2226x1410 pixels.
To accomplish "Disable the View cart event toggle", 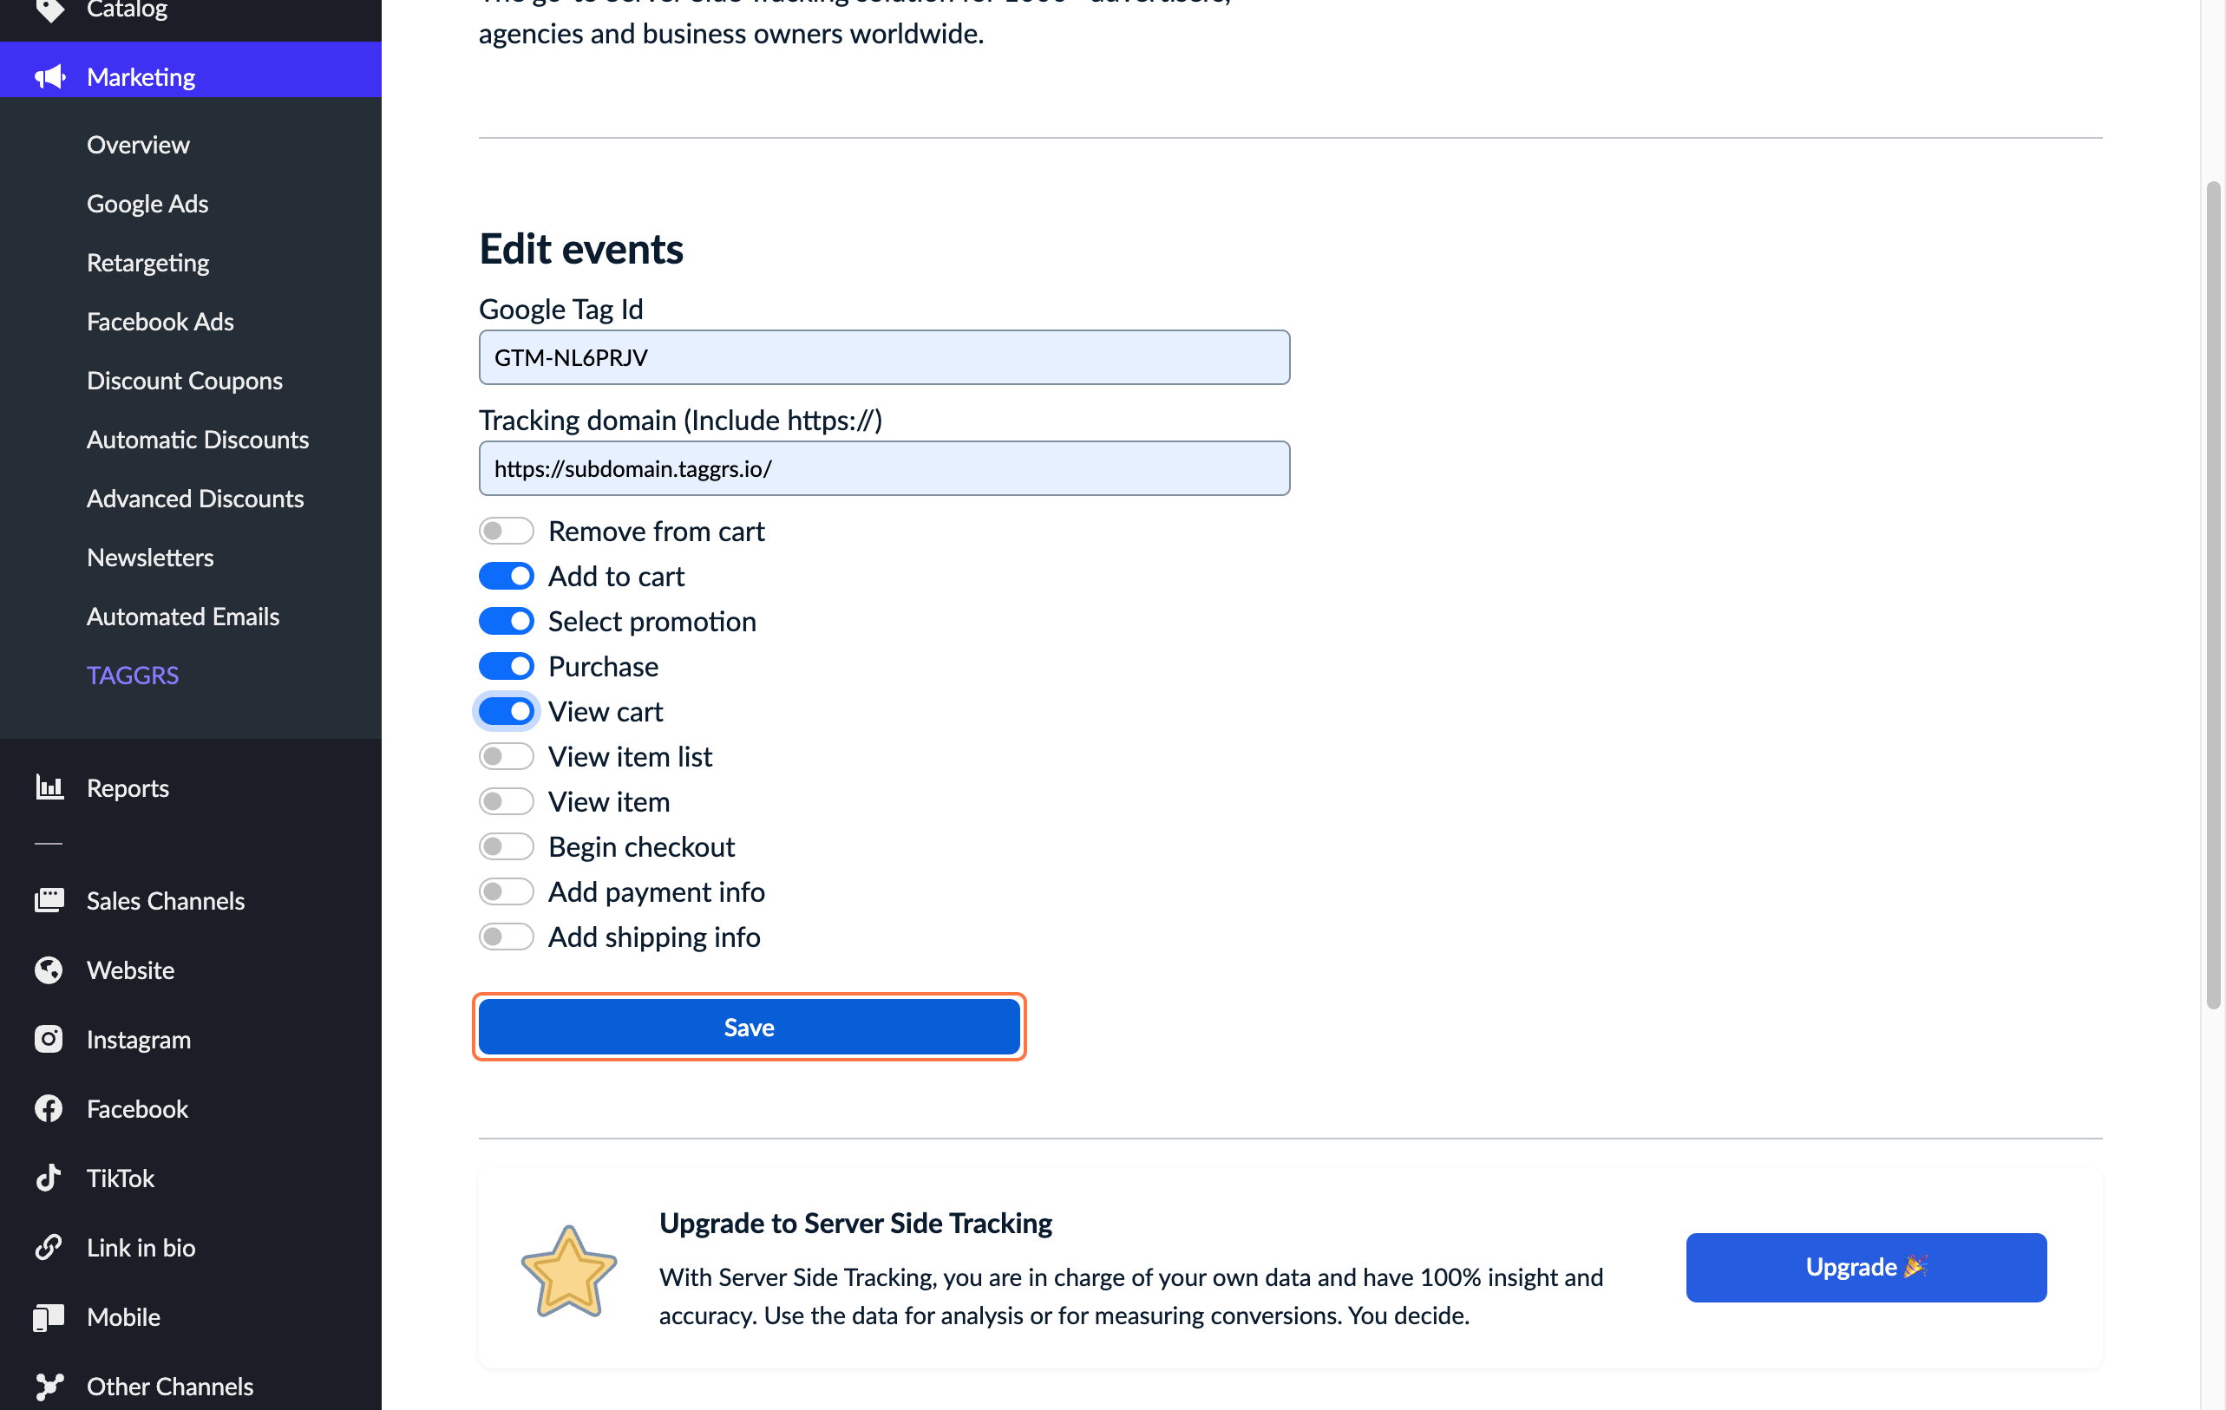I will [x=505, y=711].
